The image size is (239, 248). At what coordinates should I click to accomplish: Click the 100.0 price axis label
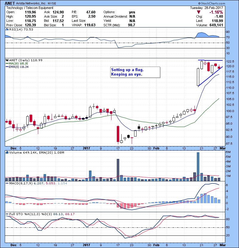click(x=230, y=111)
